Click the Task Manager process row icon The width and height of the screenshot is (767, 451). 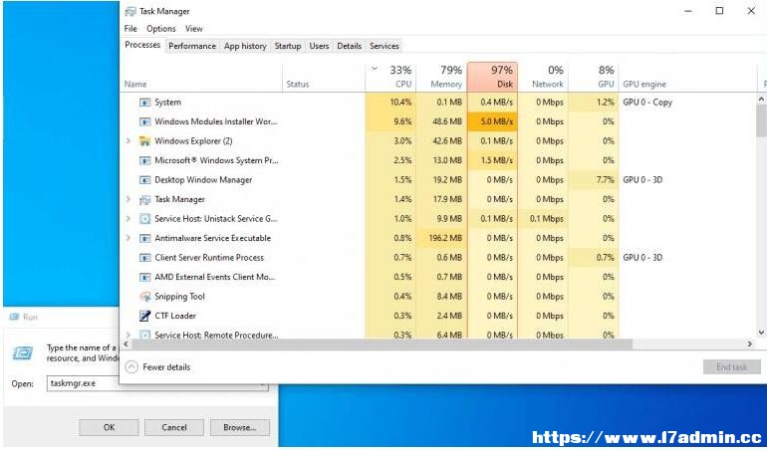coord(144,199)
